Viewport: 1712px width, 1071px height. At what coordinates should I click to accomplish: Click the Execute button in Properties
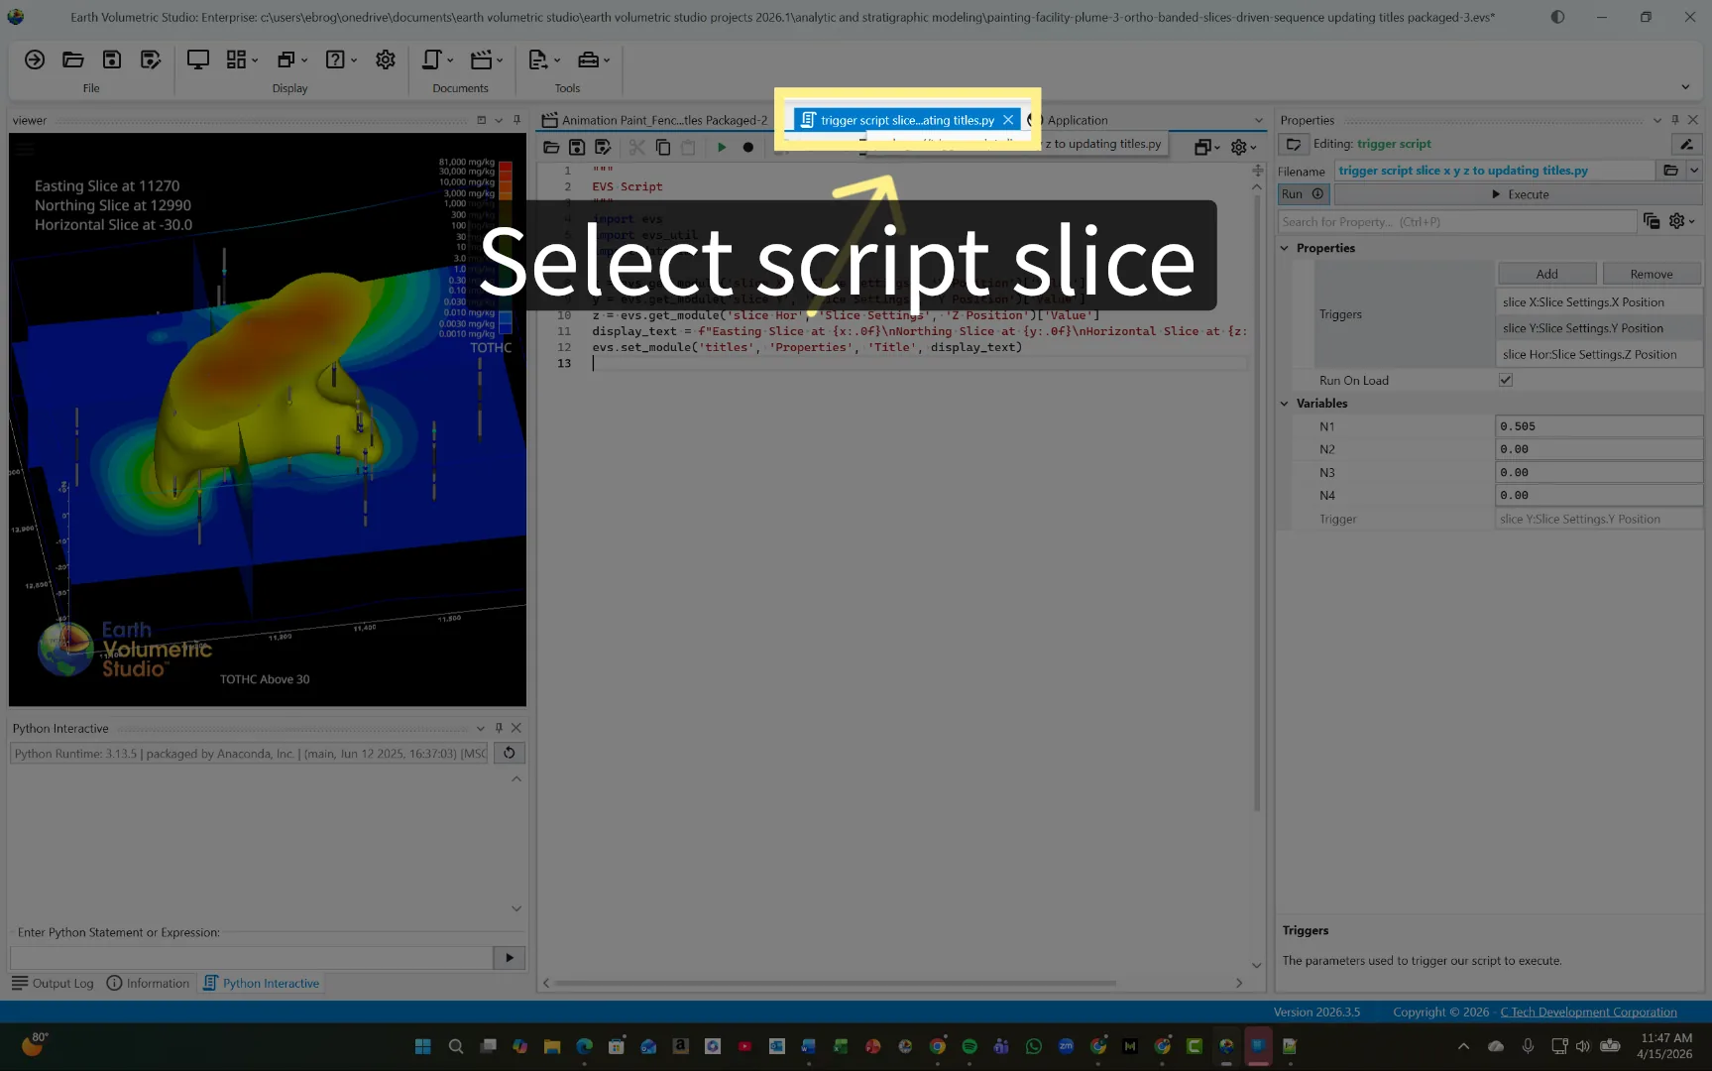(x=1519, y=194)
